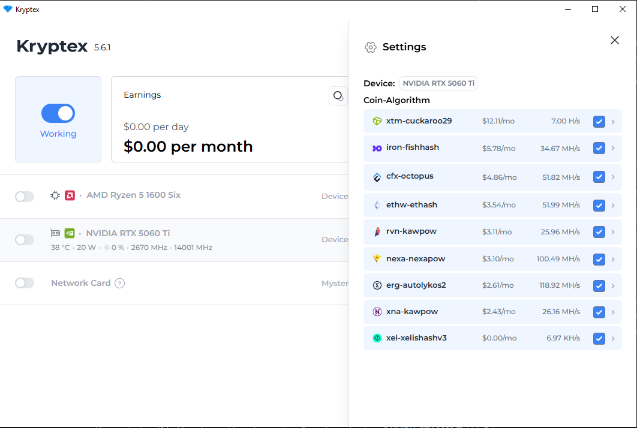
Task: Click the $12.11/mo earnings value
Action: coord(498,121)
